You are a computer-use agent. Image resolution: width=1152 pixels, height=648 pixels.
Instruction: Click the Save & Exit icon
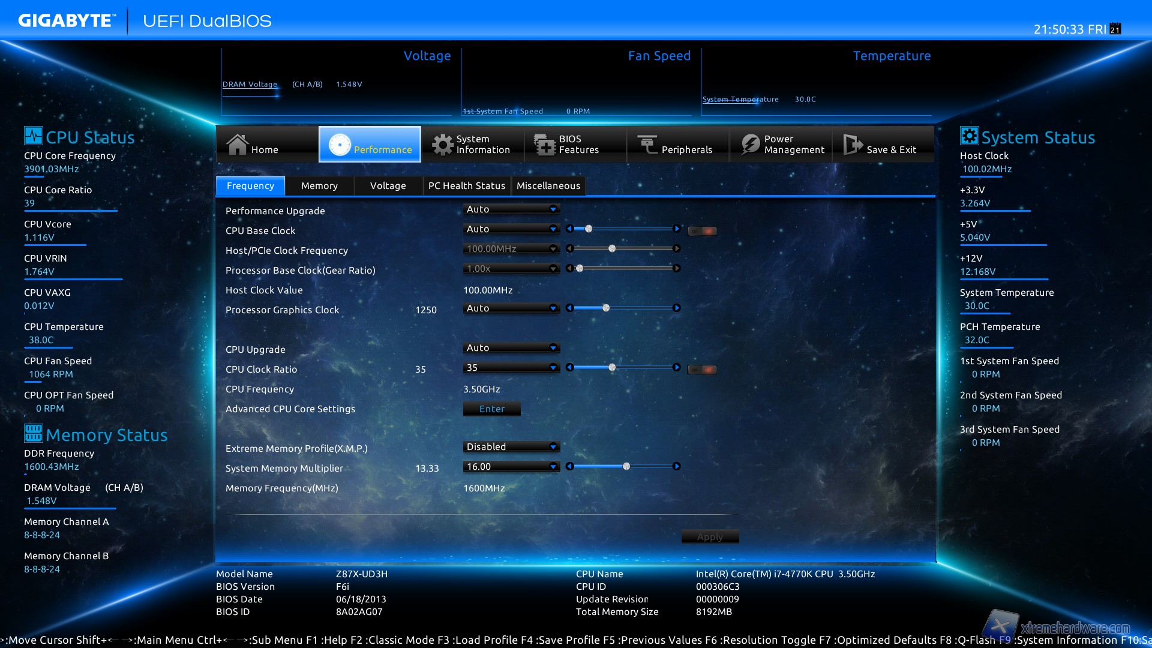tap(853, 145)
